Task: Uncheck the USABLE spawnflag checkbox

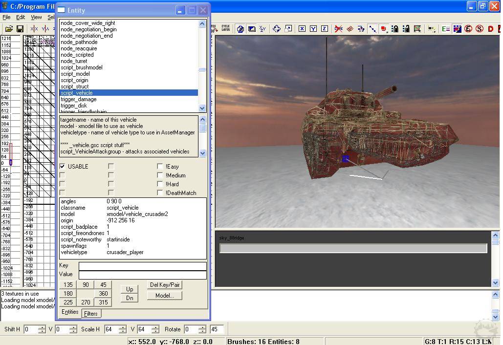Action: [x=63, y=167]
